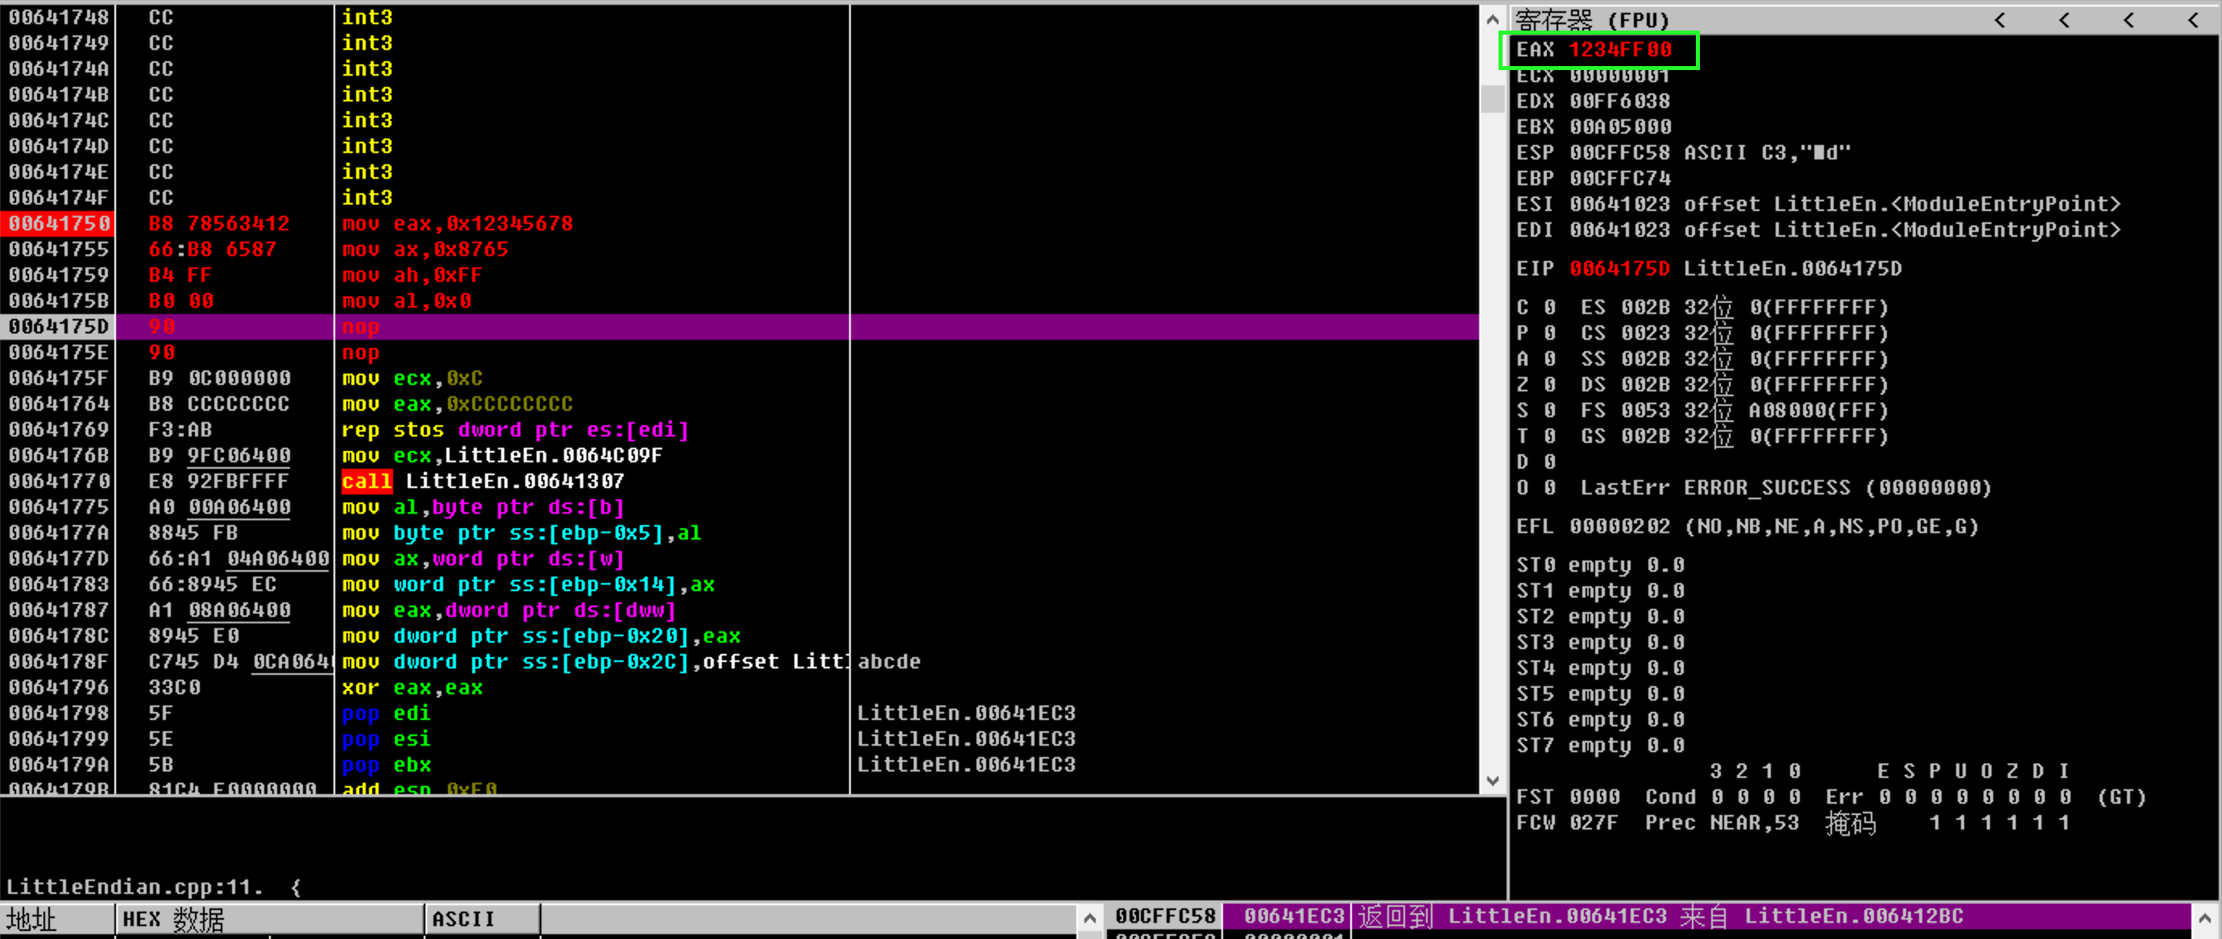This screenshot has width=2222, height=939.
Task: Select the EIP value 0064175D
Action: point(1620,269)
